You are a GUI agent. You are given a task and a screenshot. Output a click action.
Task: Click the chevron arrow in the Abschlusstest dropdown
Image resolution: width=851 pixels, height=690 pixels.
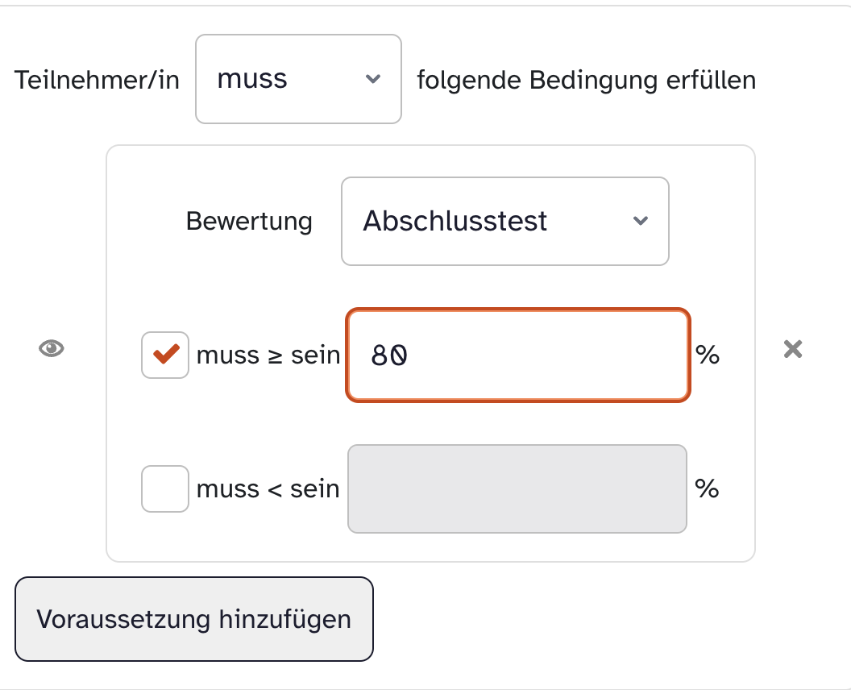click(x=641, y=221)
